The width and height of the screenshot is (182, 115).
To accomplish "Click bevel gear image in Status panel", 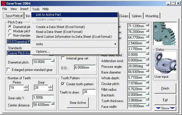I will click(165, 63).
